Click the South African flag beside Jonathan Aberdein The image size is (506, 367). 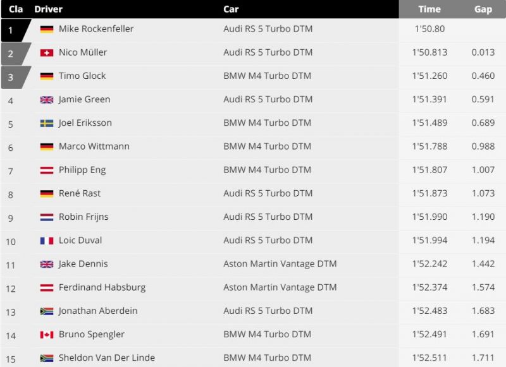tap(47, 311)
